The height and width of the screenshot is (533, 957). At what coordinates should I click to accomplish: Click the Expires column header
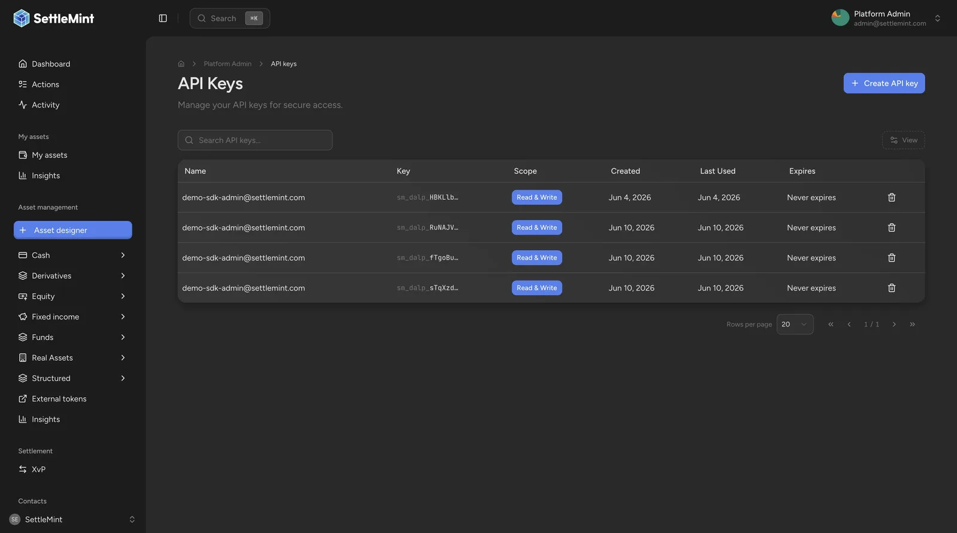[802, 171]
